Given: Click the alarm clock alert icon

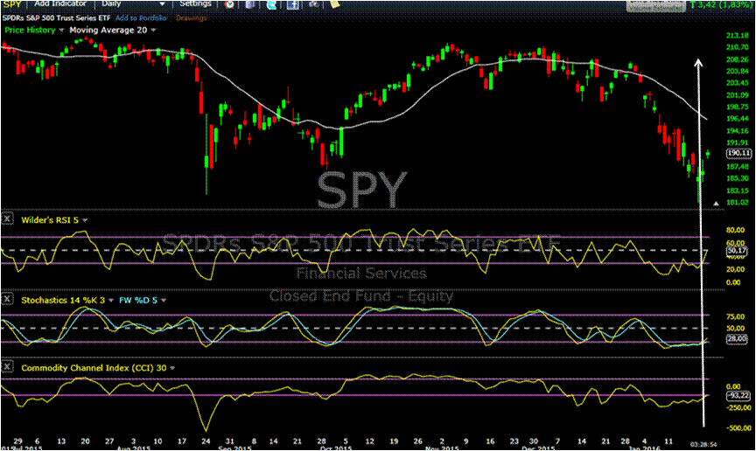Looking at the screenshot, I should (229, 4).
